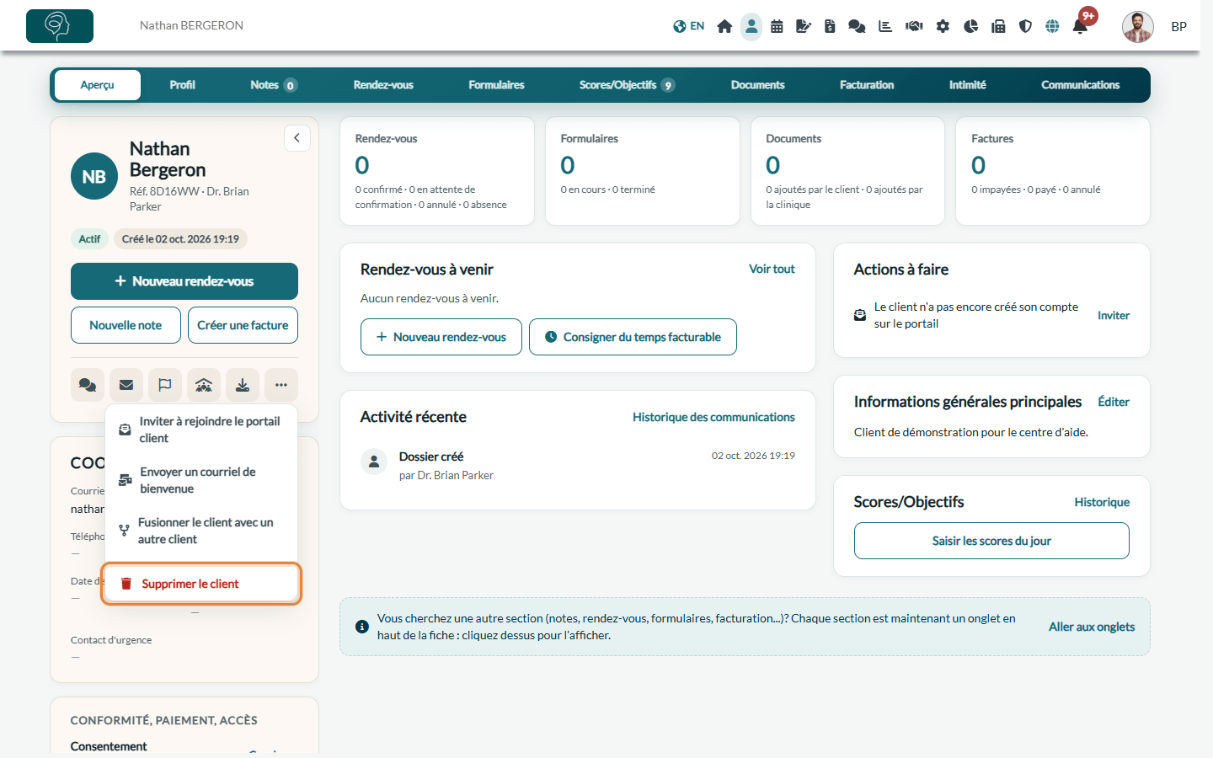
Task: Open notifications bell with 9+ badge
Action: [x=1080, y=26]
